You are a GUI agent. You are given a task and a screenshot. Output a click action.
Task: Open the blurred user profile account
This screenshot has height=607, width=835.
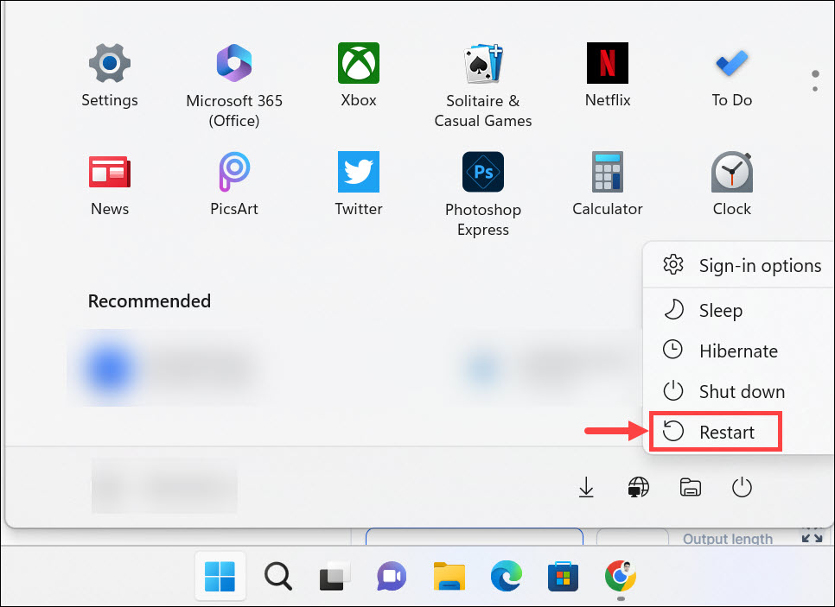(164, 486)
